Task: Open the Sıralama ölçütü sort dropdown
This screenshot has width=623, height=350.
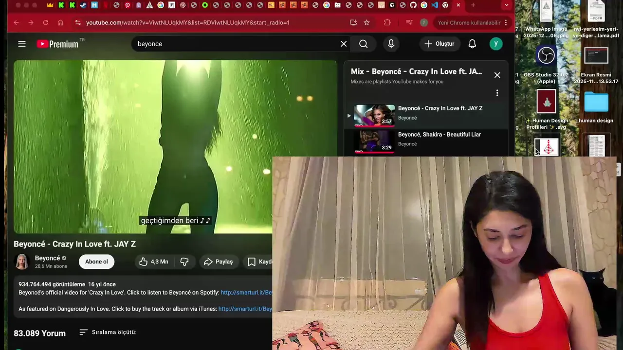Action: click(108, 332)
